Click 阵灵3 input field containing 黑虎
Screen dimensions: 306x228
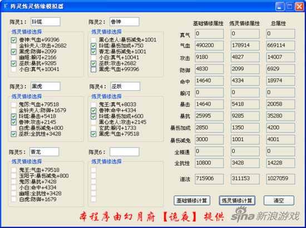pos(46,87)
